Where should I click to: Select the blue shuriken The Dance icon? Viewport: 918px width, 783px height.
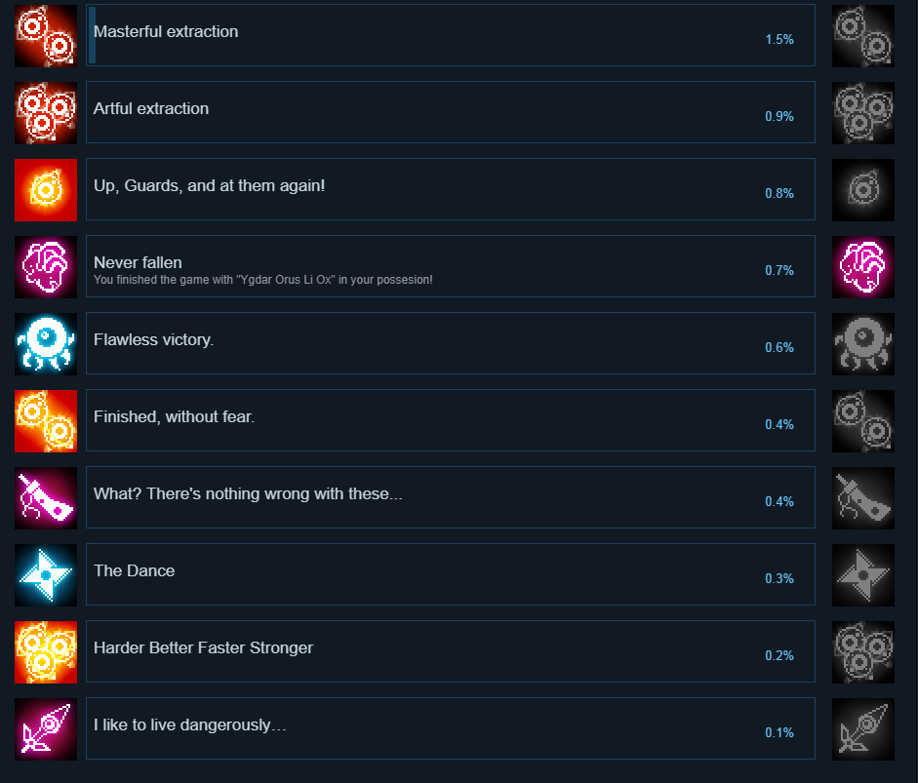pos(46,575)
